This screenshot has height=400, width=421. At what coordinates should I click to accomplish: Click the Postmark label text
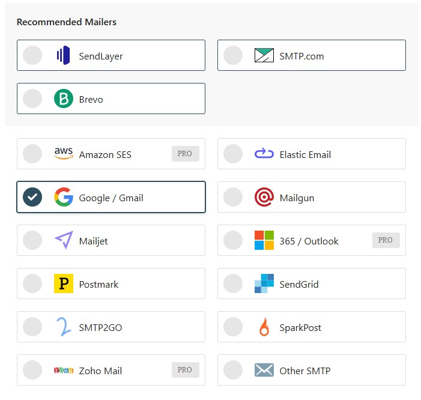99,285
